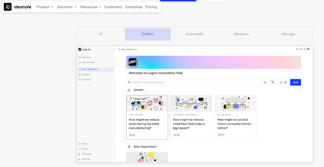Open Sales Department more options dots
Screen dimensions: 324x167
pos(161,147)
